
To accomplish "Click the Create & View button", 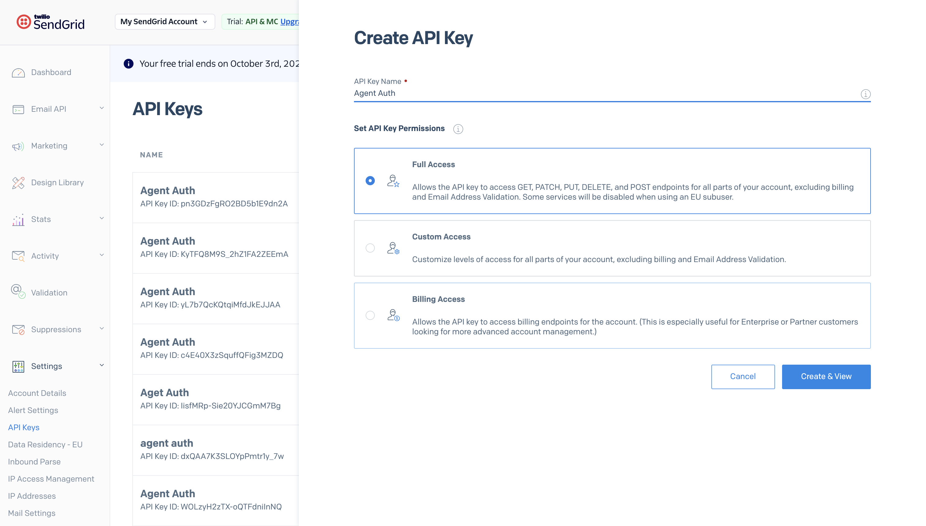I will pos(826,377).
